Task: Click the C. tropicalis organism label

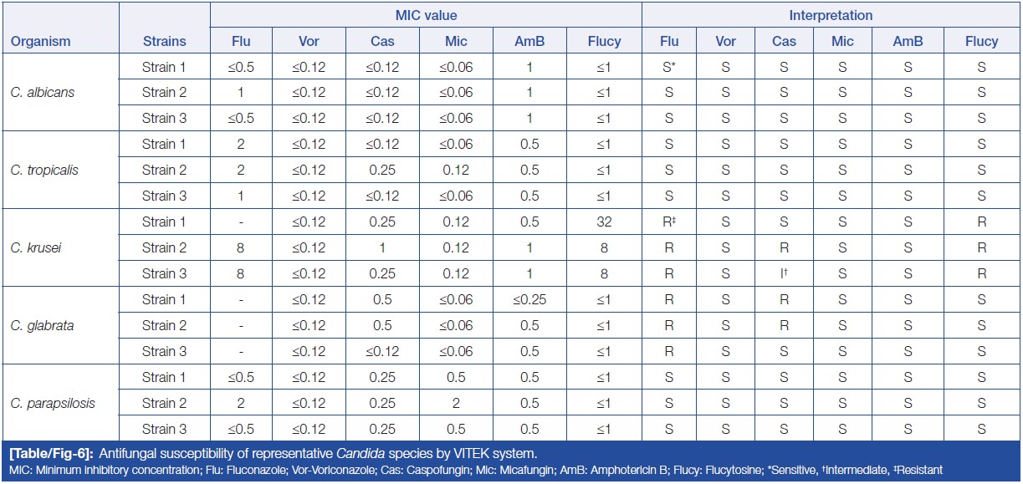Action: pyautogui.click(x=44, y=170)
